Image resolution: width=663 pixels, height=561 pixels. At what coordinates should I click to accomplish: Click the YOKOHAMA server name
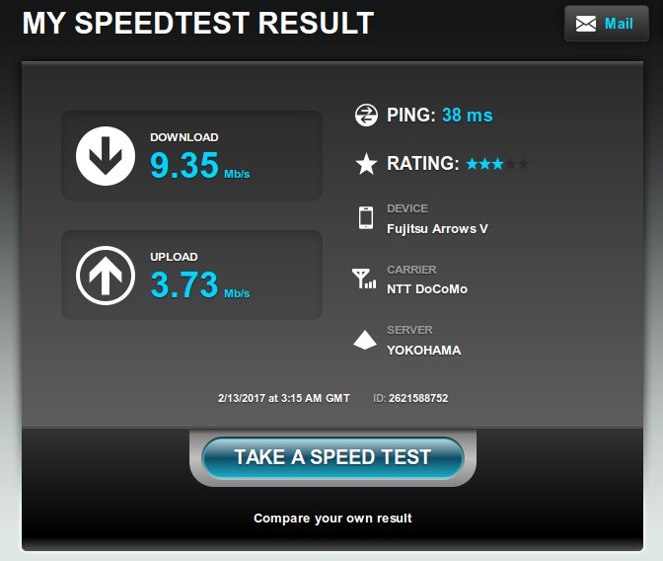tap(423, 351)
